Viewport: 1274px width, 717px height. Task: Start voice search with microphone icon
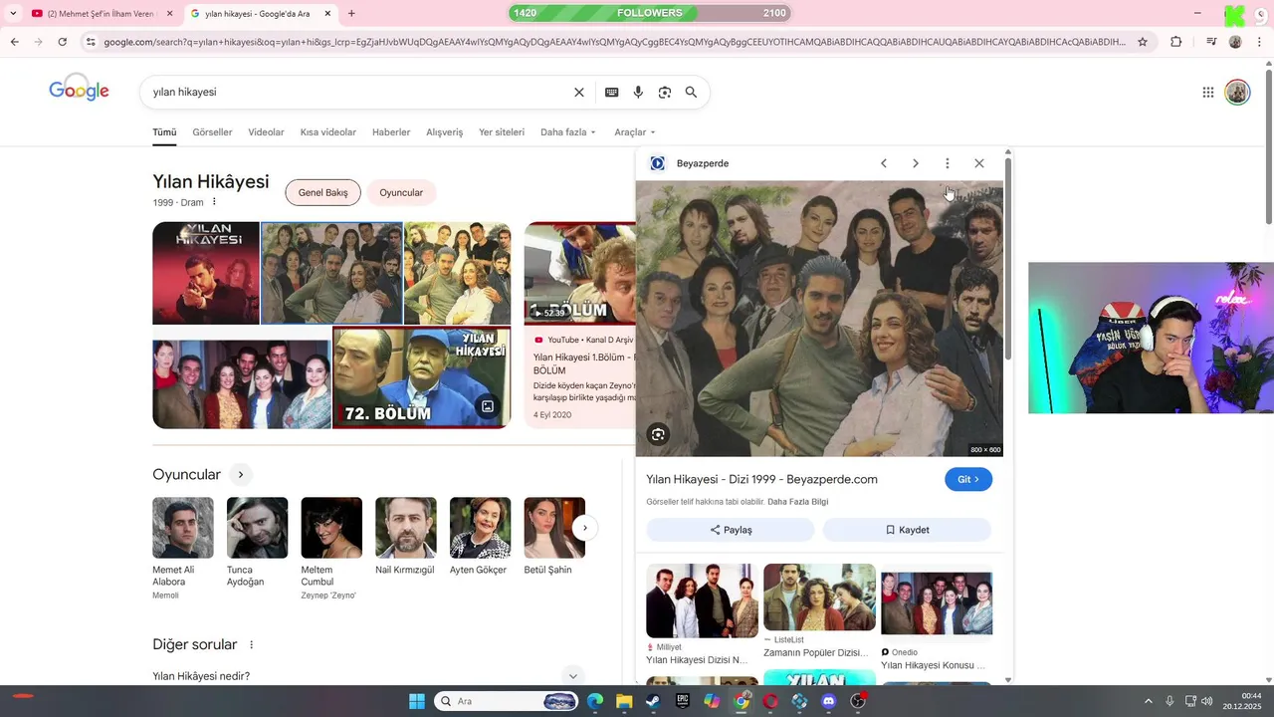pos(638,92)
